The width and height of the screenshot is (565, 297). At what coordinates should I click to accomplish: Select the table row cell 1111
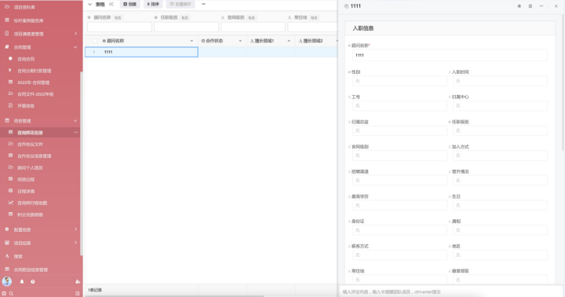pyautogui.click(x=141, y=52)
